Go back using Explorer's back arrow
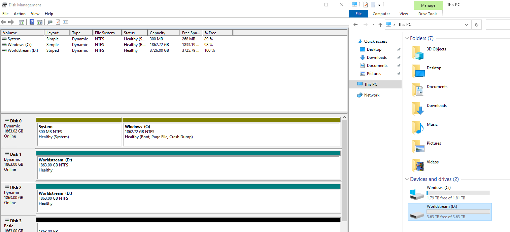Screen dimensions: 510x232 355,25
